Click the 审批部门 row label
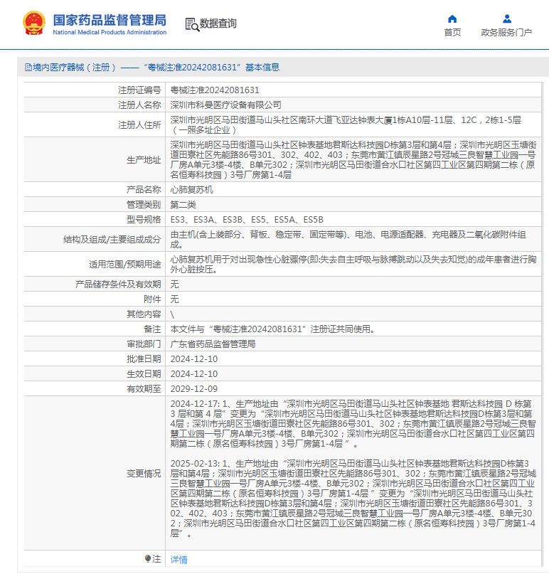This screenshot has width=549, height=574. point(144,344)
